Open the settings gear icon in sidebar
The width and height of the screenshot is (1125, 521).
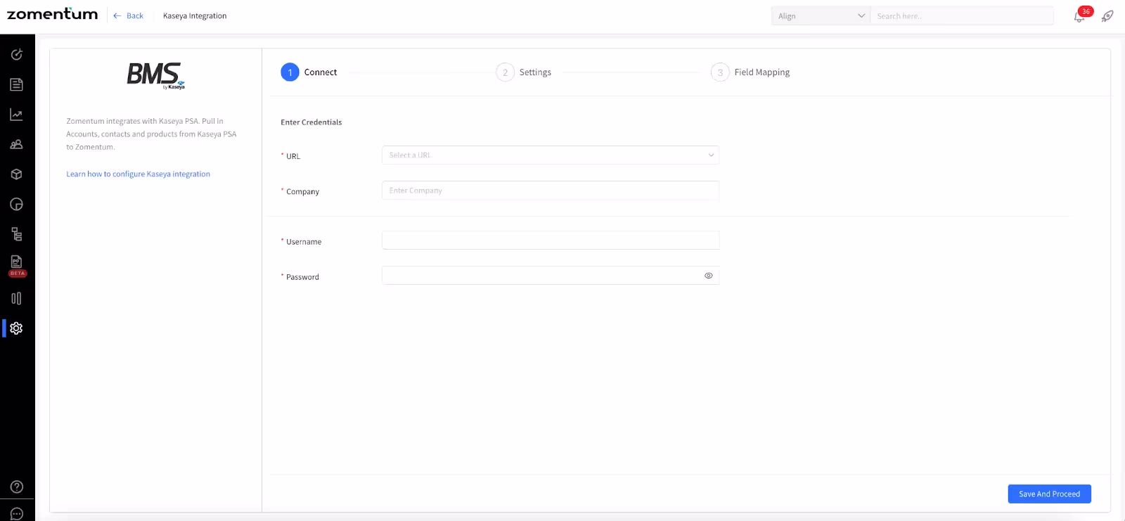tap(17, 328)
